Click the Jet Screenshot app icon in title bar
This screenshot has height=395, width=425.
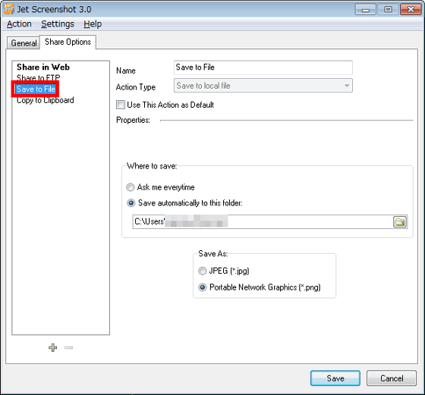tap(8, 9)
